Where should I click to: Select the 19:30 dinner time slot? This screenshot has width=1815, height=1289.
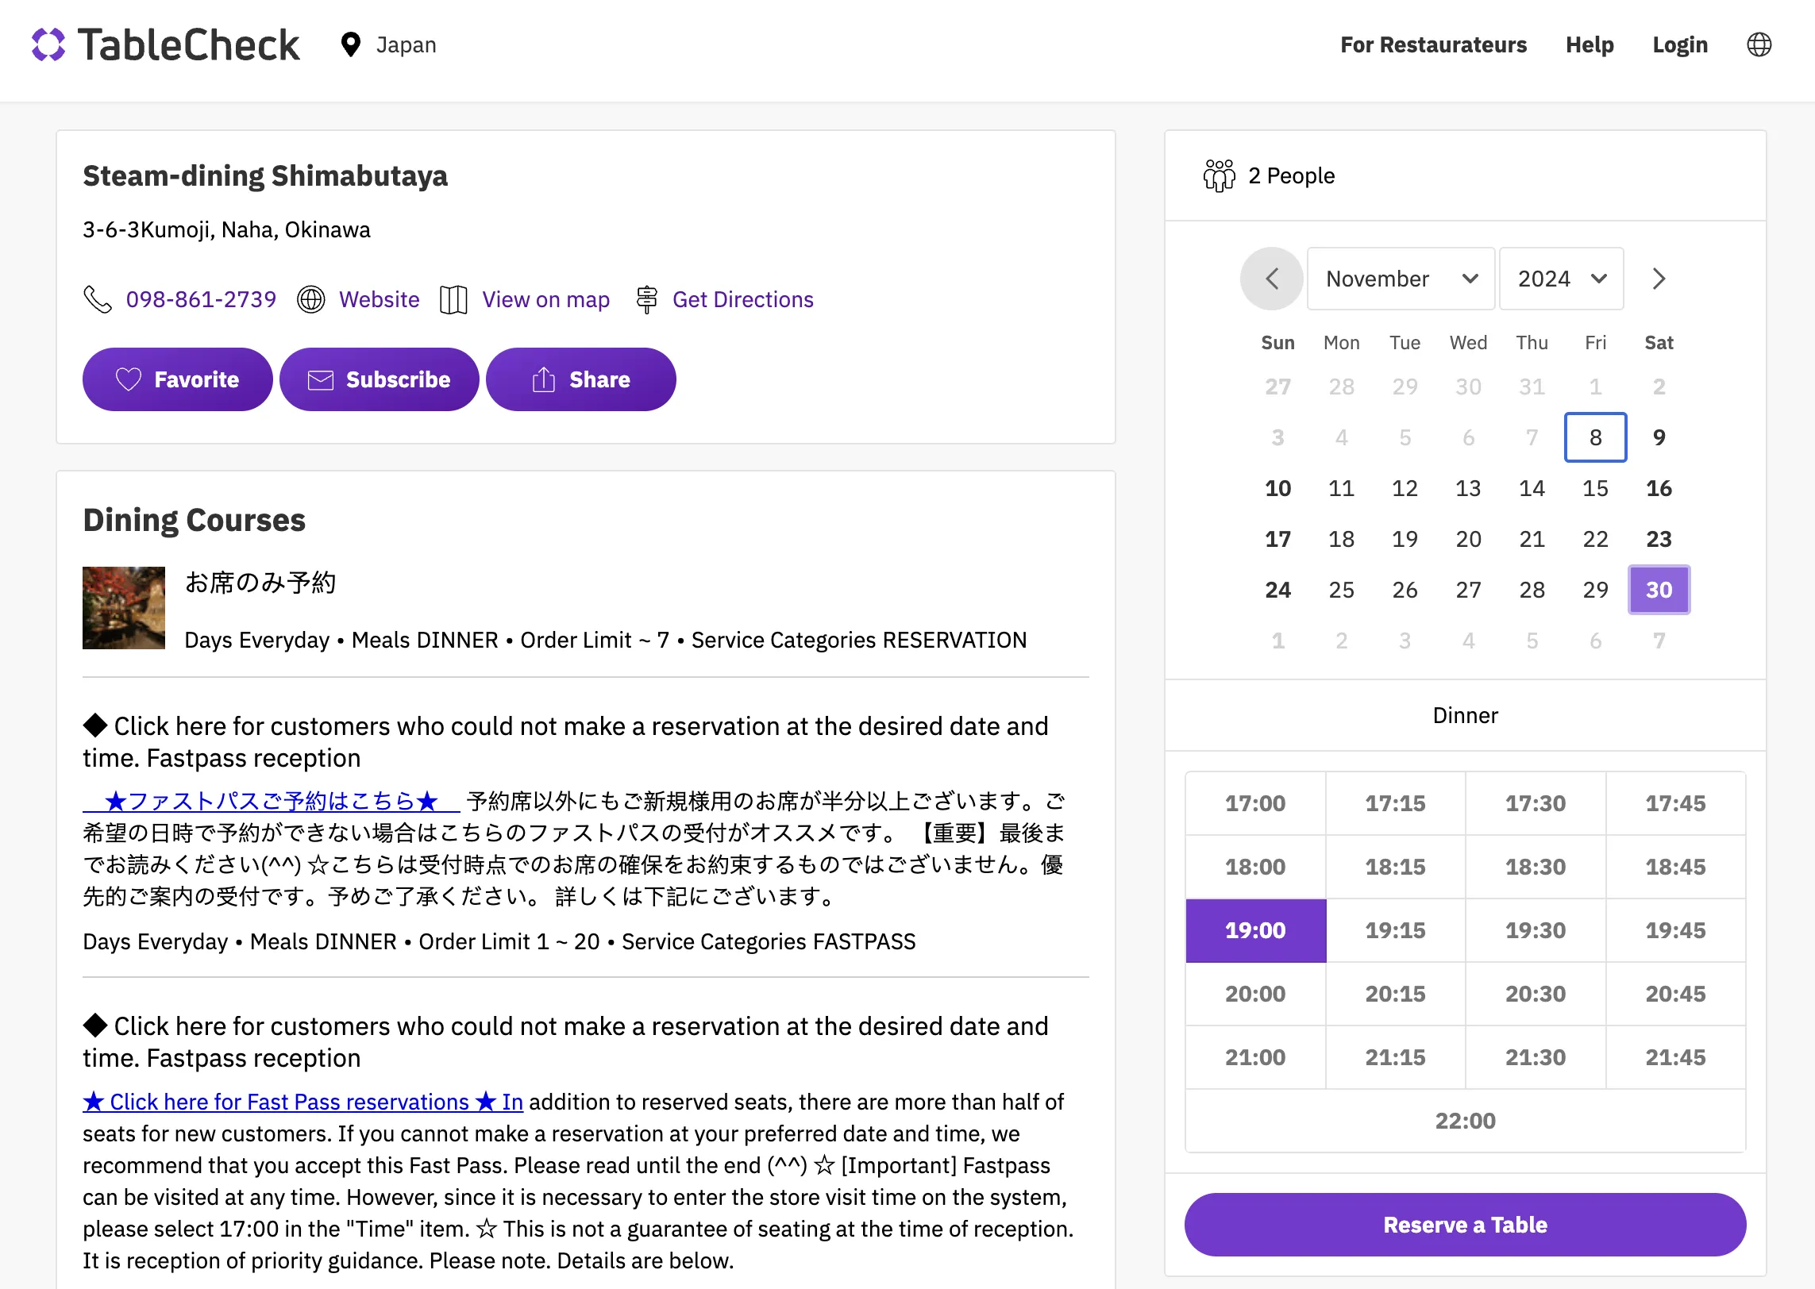point(1536,930)
